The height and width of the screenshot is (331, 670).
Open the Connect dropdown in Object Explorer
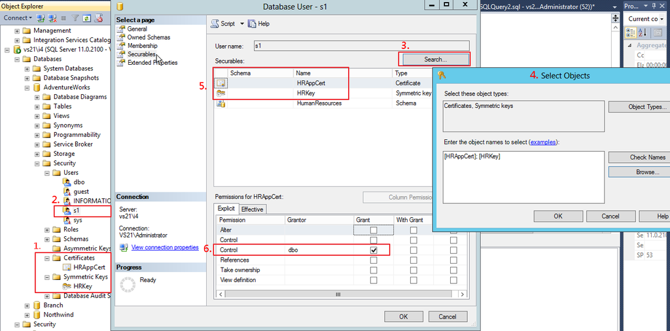tap(18, 18)
